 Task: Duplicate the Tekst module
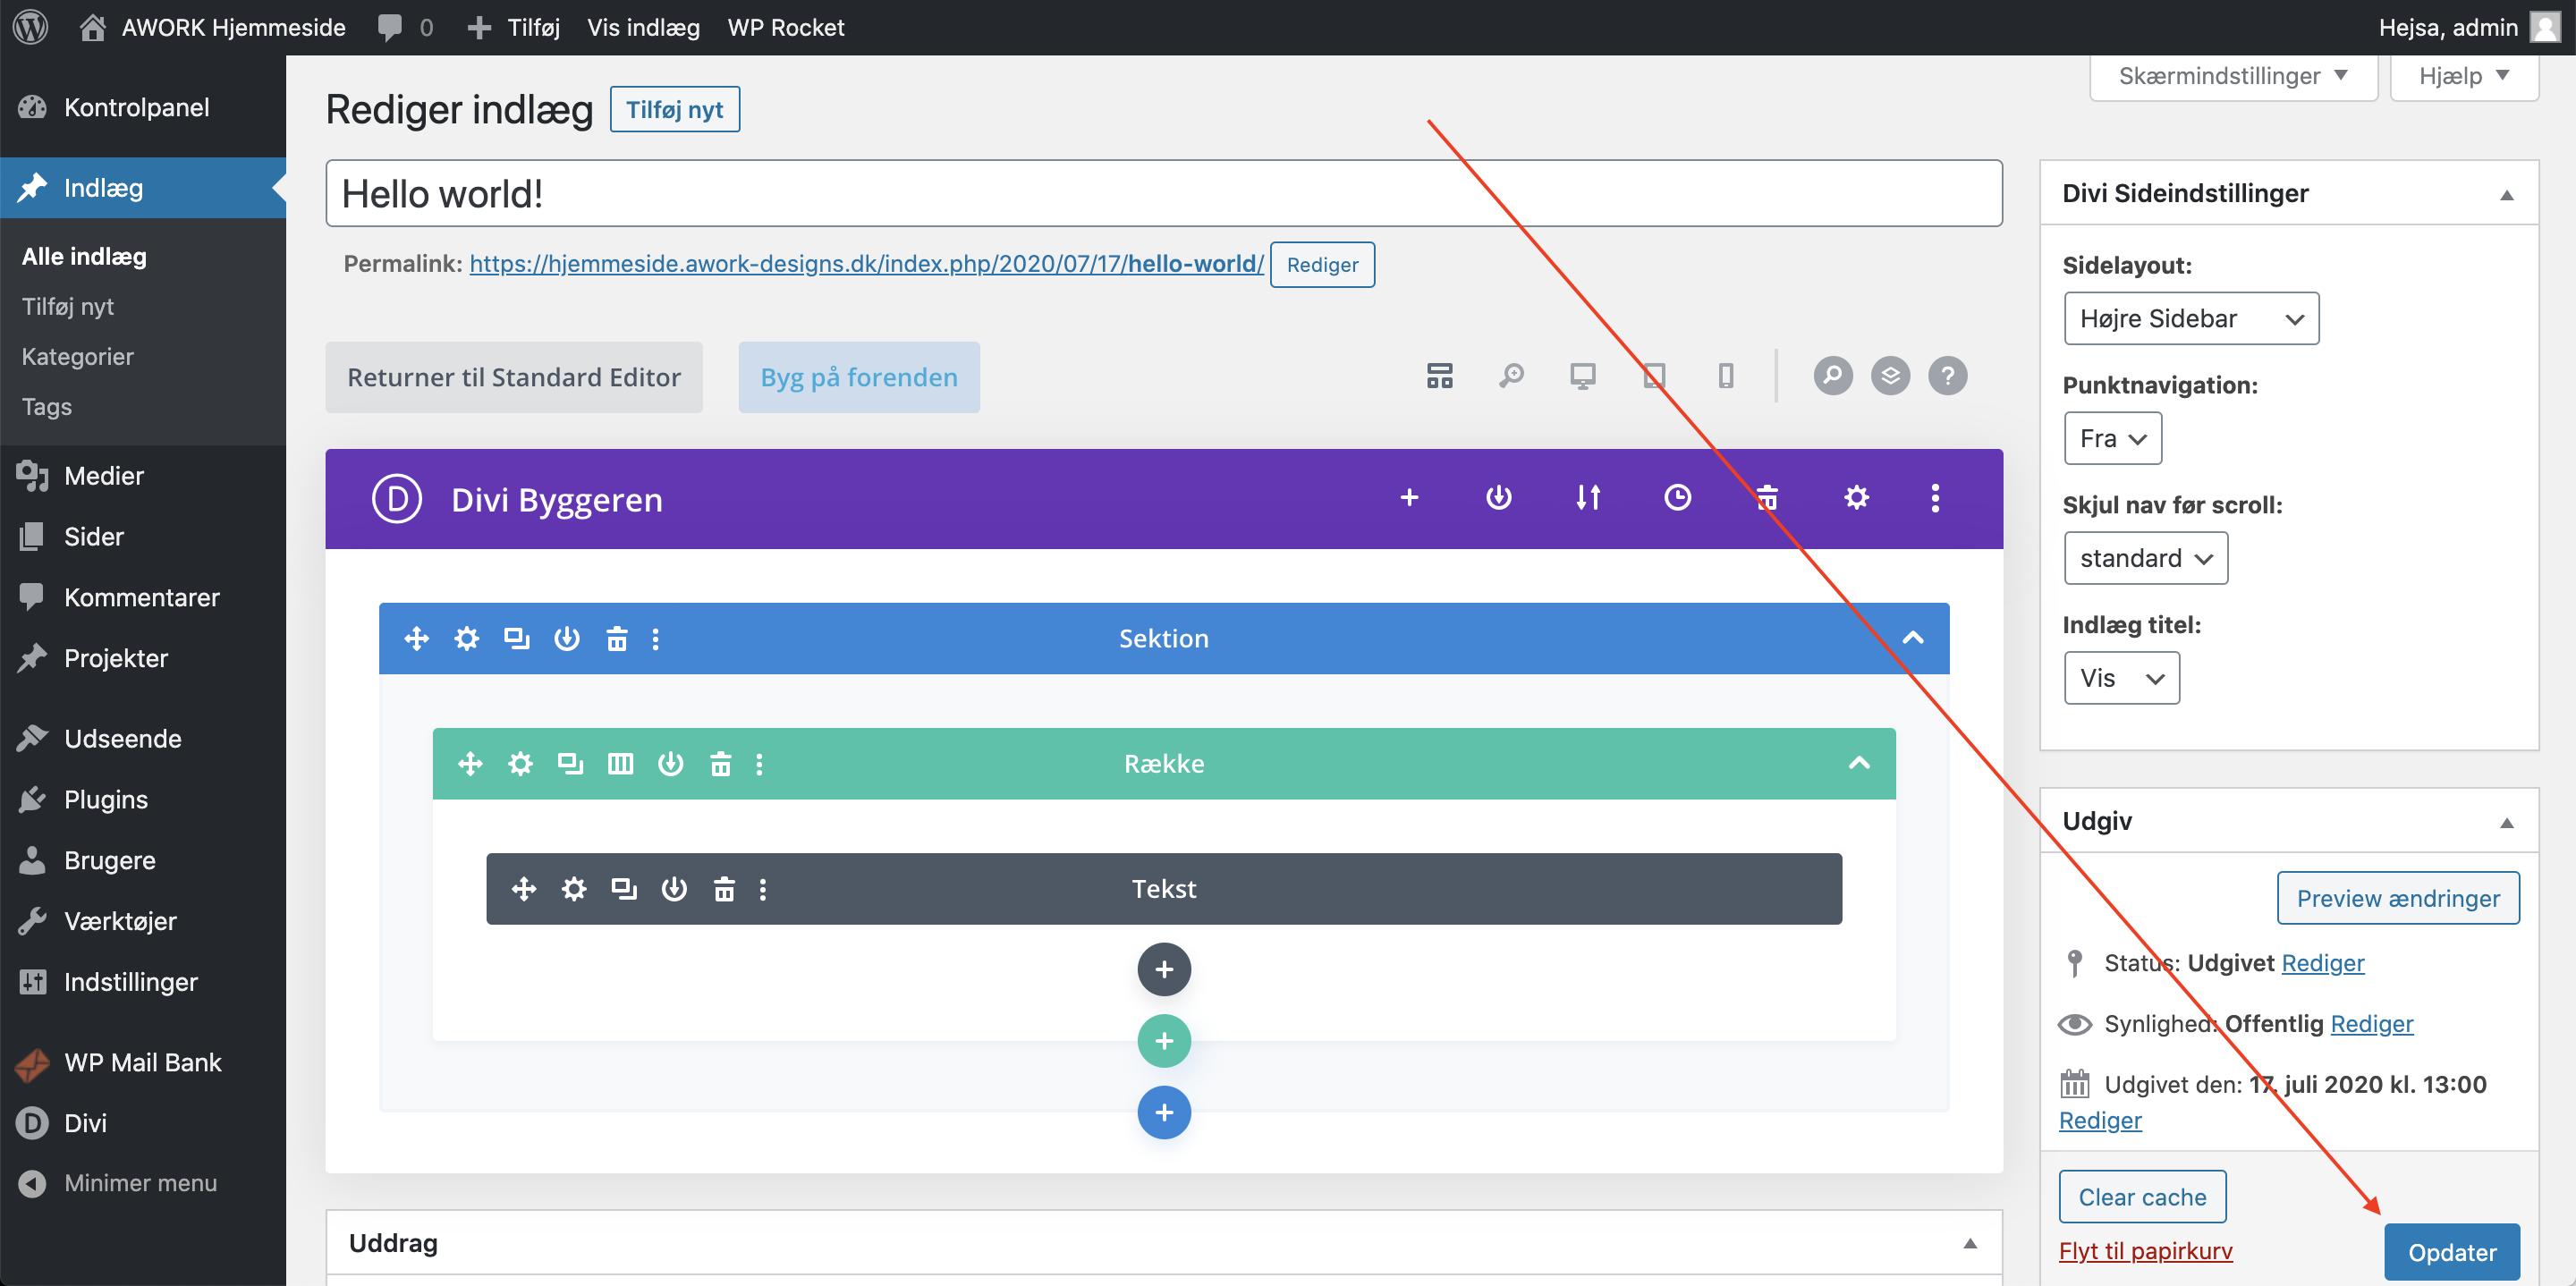(624, 888)
